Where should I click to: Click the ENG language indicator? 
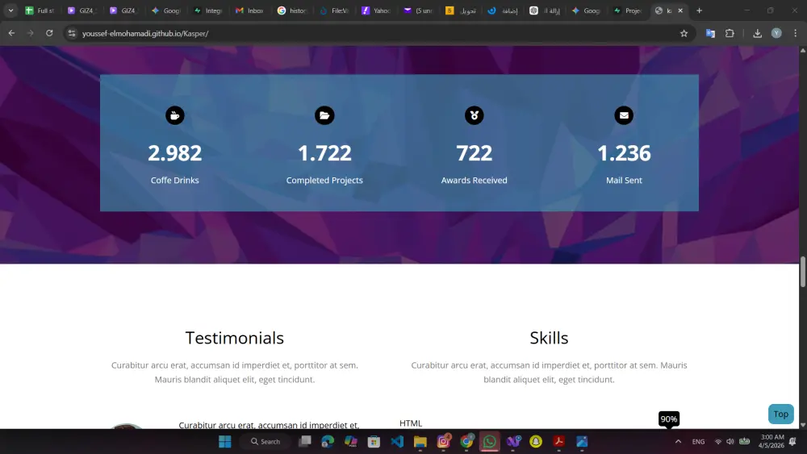pos(698,442)
